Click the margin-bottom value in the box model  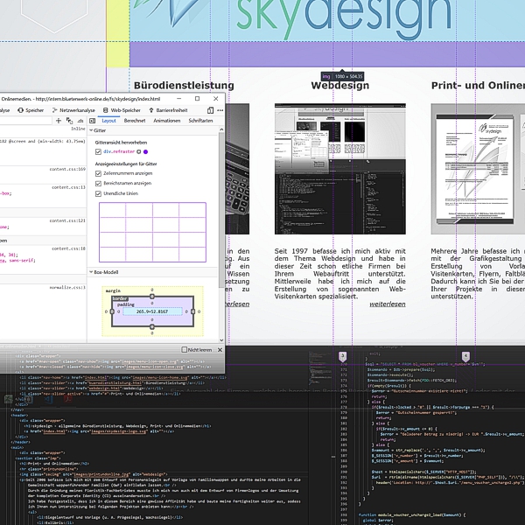[152, 333]
